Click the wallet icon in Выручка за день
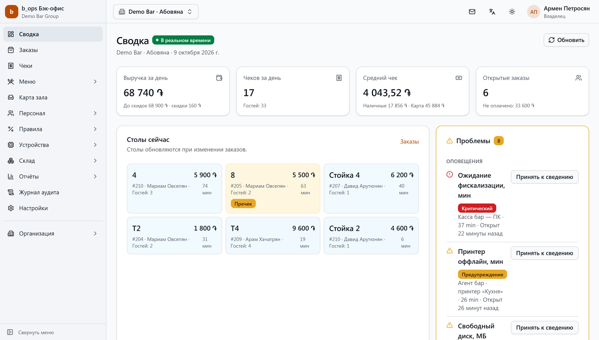The height and width of the screenshot is (340, 599). click(219, 78)
